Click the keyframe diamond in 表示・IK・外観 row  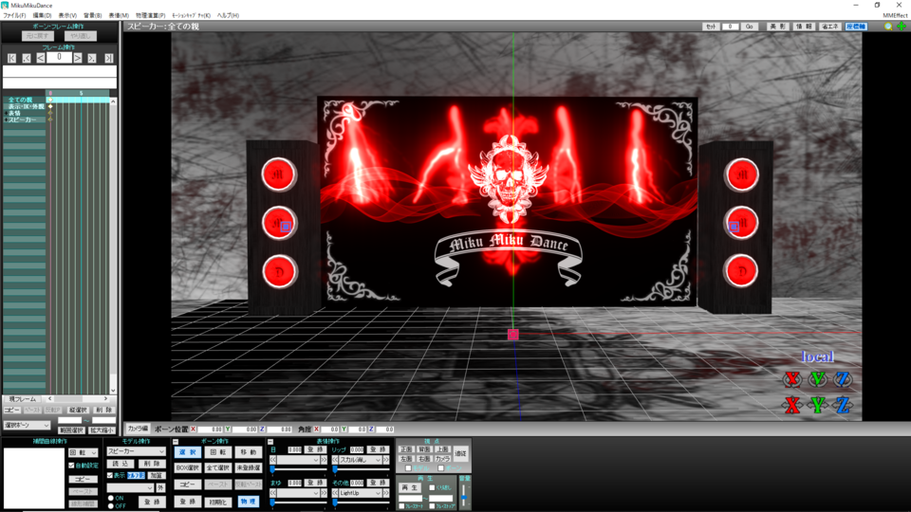point(50,107)
